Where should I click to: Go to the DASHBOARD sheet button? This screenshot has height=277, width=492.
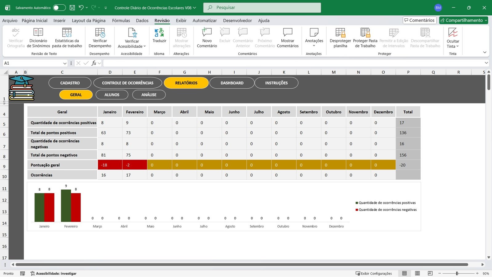(x=232, y=83)
